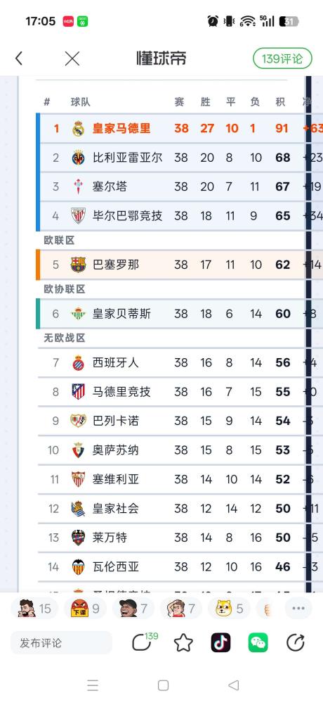Tap the Real Madrid crest icon
The height and width of the screenshot is (705, 323).
pyautogui.click(x=79, y=129)
